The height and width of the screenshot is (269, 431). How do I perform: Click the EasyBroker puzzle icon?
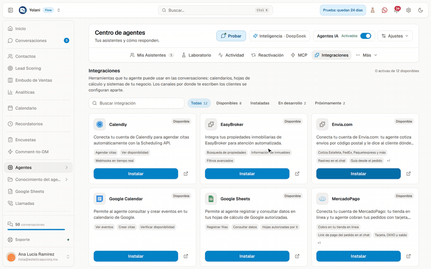coord(211,124)
